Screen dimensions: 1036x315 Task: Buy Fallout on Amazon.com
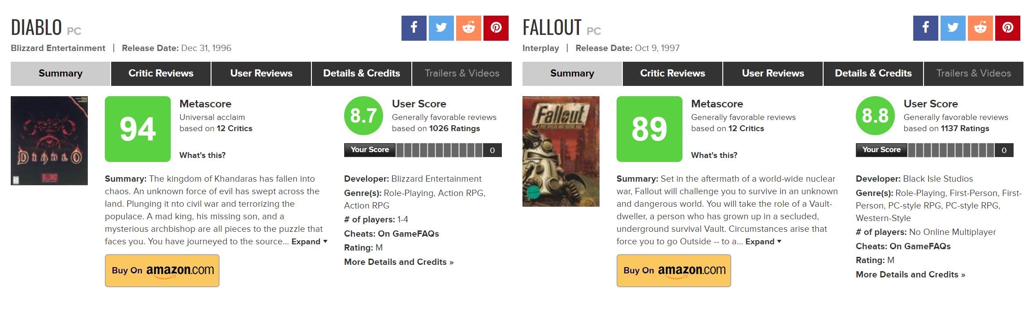click(x=673, y=270)
